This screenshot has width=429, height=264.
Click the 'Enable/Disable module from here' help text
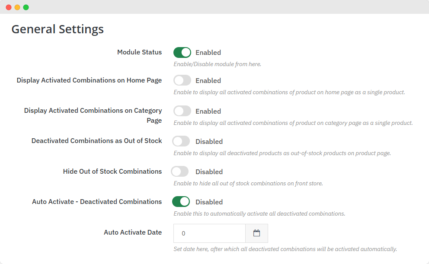(x=217, y=64)
